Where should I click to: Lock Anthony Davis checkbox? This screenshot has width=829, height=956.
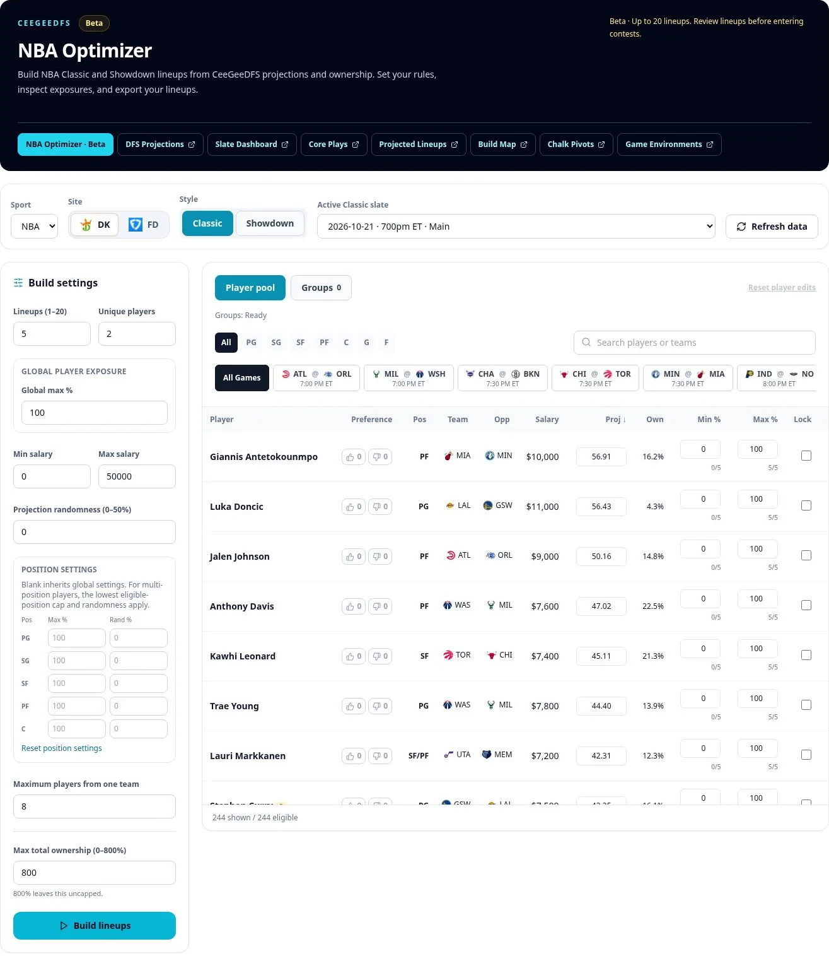806,605
